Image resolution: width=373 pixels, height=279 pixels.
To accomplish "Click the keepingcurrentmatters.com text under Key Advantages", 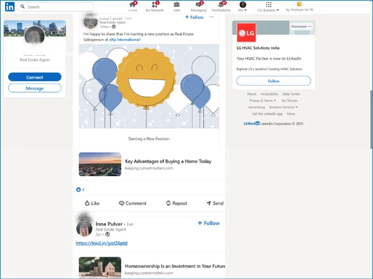I will click(x=149, y=168).
